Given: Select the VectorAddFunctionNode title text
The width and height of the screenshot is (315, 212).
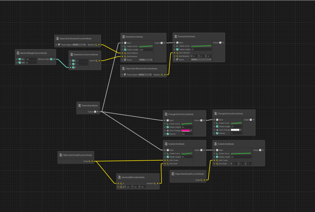Looking at the screenshot, I should (x=133, y=177).
